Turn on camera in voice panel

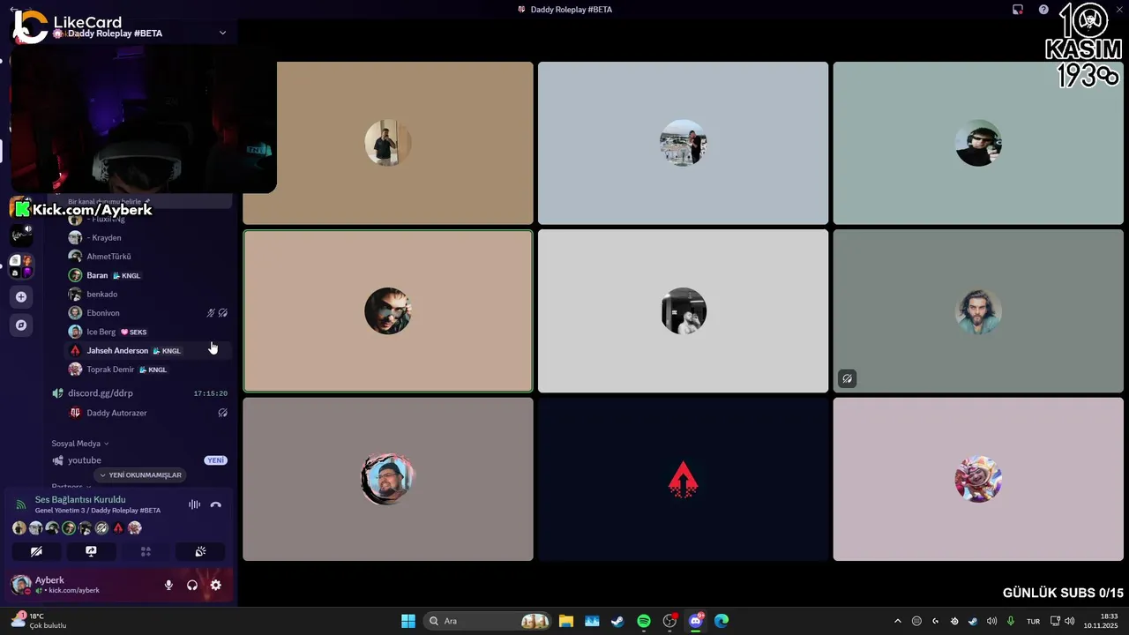click(36, 551)
